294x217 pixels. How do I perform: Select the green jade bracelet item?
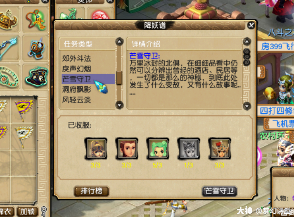point(8,78)
